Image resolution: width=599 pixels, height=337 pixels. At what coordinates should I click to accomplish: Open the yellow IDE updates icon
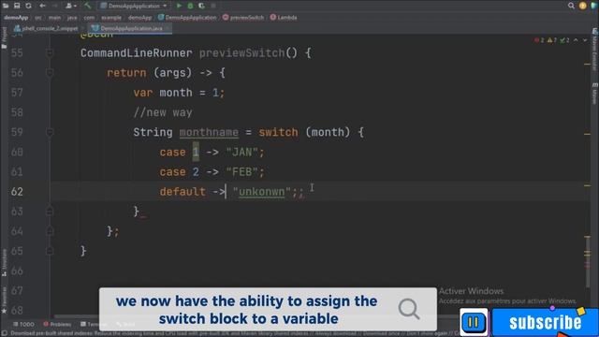[582, 6]
